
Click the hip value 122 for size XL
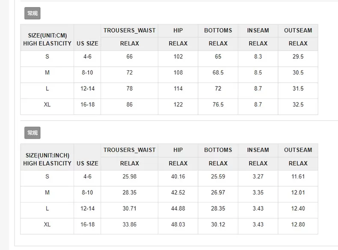[178, 104]
